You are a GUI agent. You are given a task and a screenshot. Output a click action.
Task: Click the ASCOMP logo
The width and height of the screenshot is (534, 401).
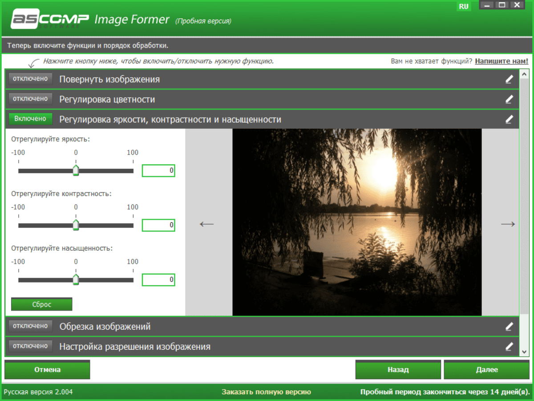49,20
